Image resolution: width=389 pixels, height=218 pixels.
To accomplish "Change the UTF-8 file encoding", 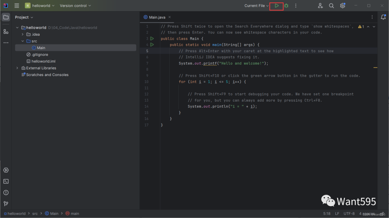I will tap(349, 214).
